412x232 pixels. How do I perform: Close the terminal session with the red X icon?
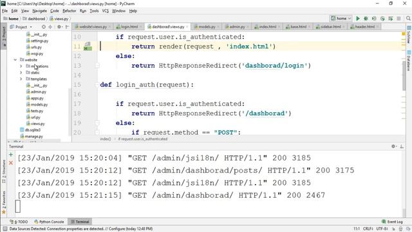(11, 163)
